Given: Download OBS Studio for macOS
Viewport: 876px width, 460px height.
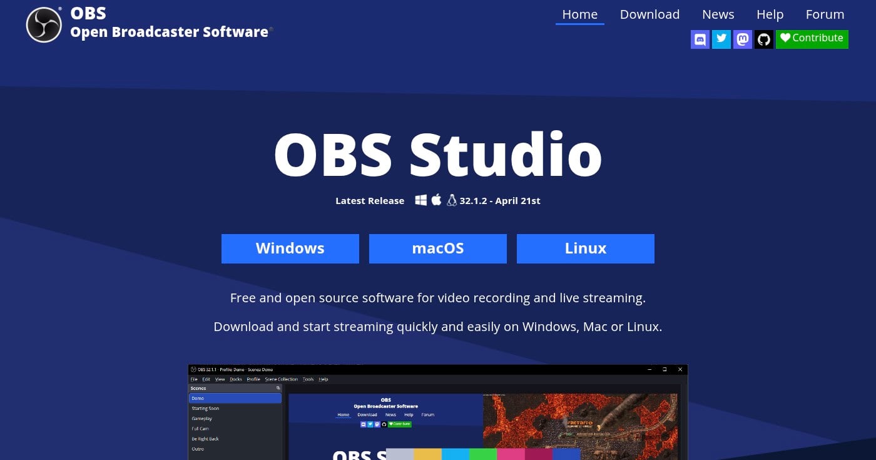Looking at the screenshot, I should 438,248.
